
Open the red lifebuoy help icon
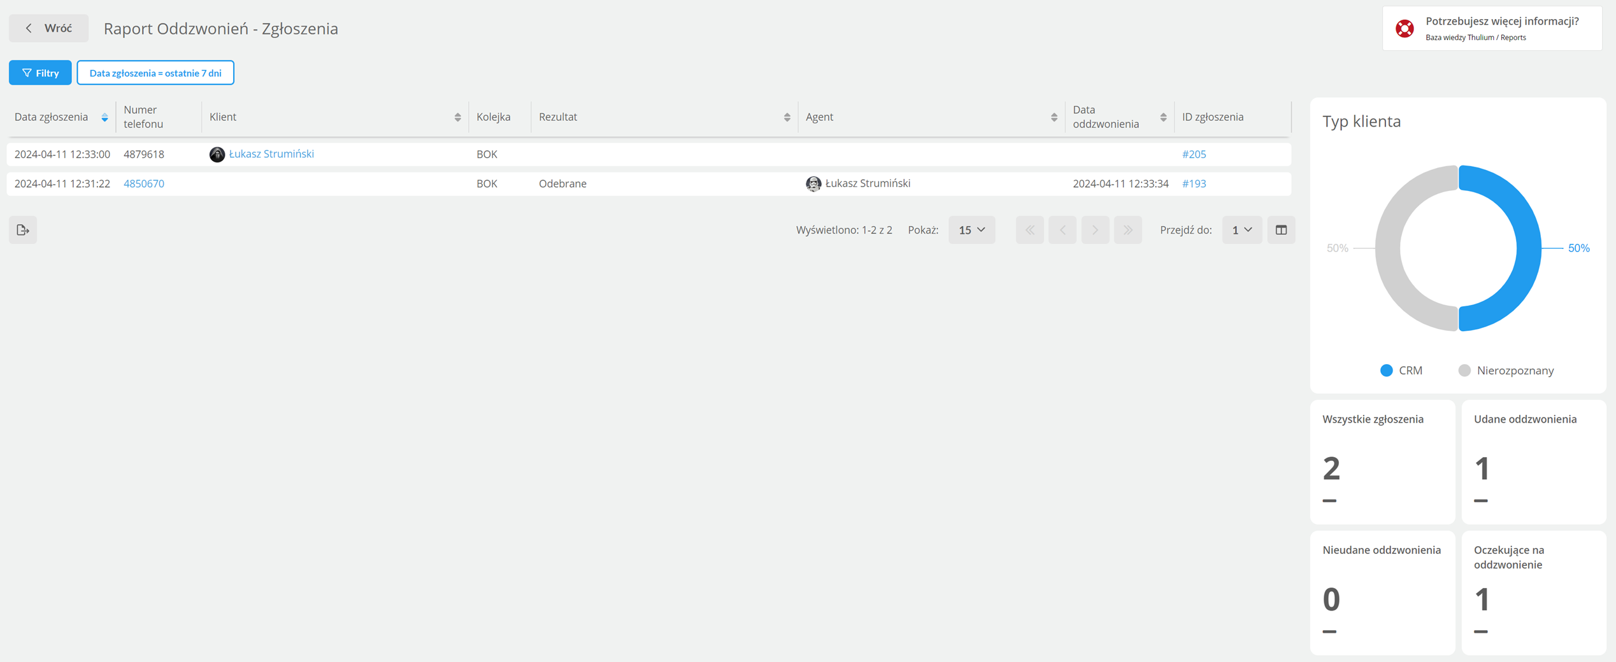click(1405, 29)
